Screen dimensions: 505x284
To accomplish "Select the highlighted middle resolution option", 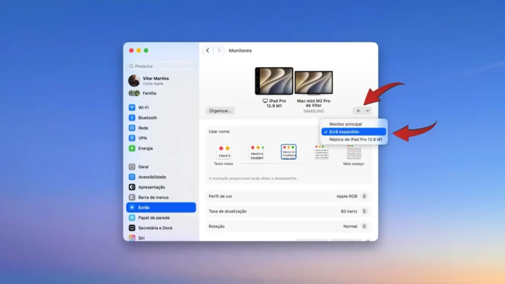I will coord(288,152).
